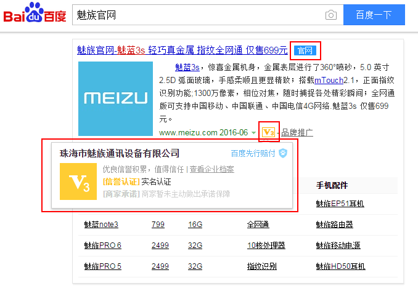Click 16G in the 魅蓝note3 row
The width and height of the screenshot is (418, 291).
pyautogui.click(x=195, y=225)
